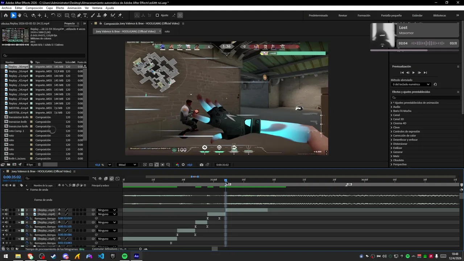This screenshot has width=464, height=261.
Task: Select the Clone Stamp tool
Action: [99, 15]
